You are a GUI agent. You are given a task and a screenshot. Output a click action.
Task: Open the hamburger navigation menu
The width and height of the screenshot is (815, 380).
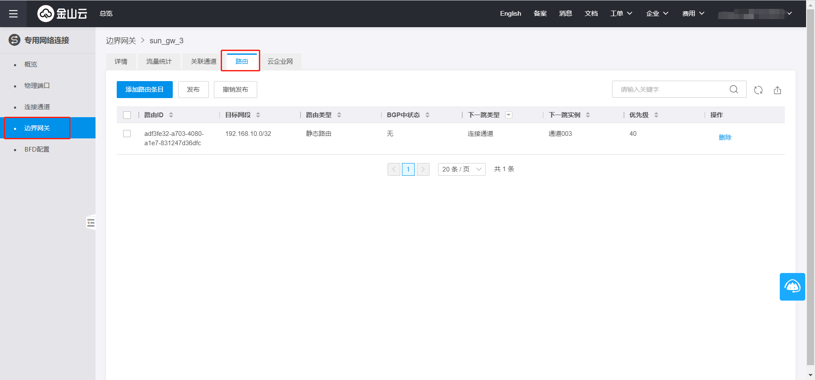coord(13,14)
